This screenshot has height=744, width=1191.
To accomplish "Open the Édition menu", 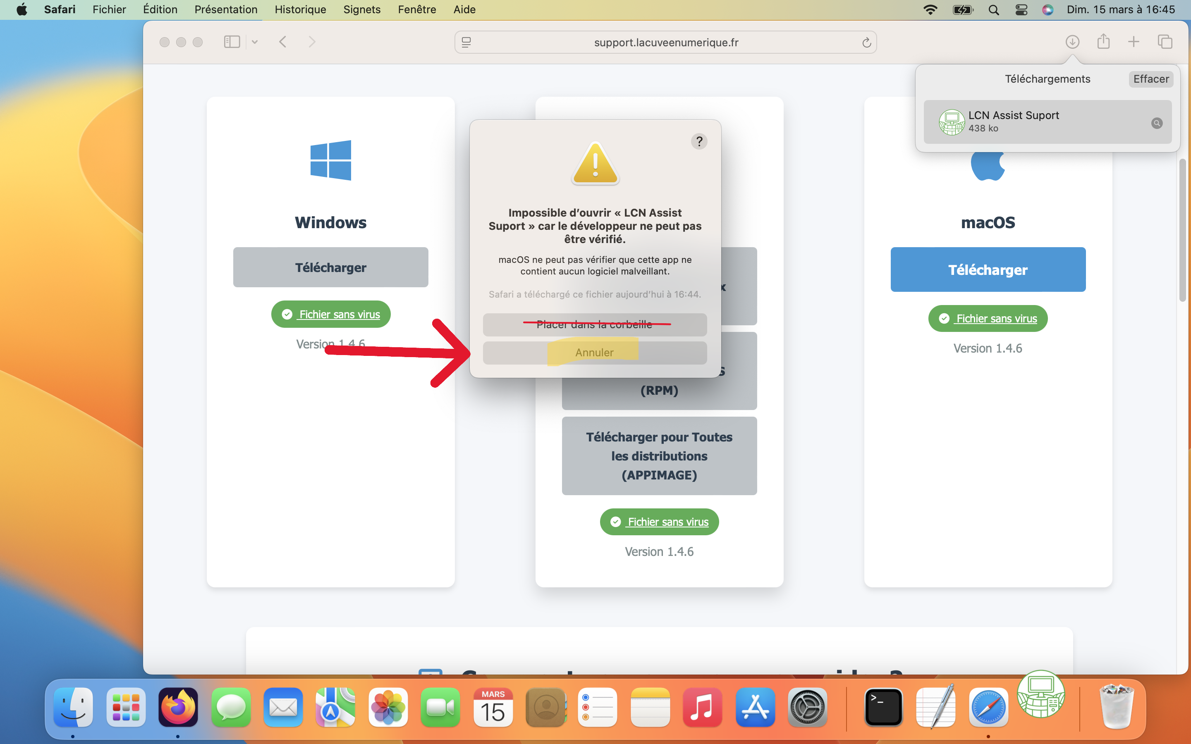I will point(160,10).
